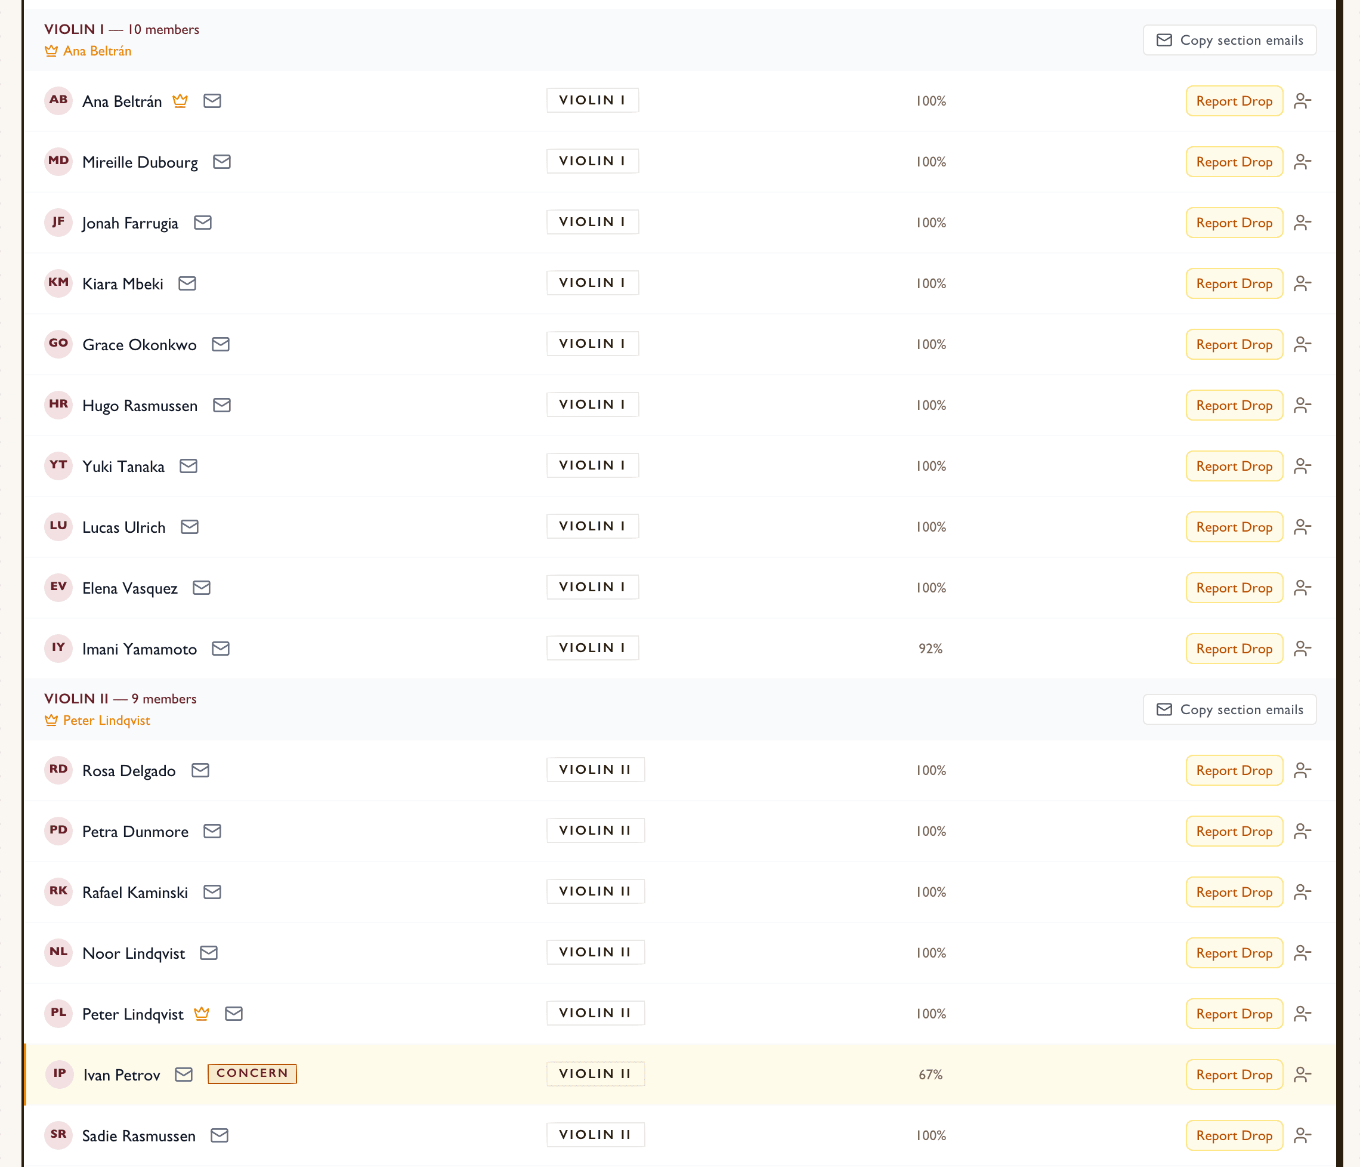The height and width of the screenshot is (1167, 1360).
Task: Open the Violin II section tag for Petra Dunmore
Action: click(x=595, y=831)
